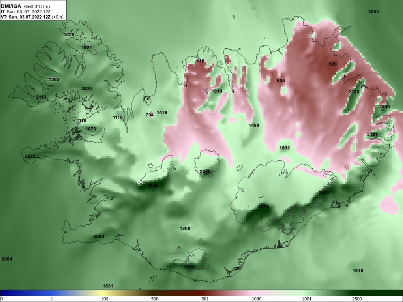Viewport: 403px width, 302px height.
Task: Click the 2003 value
Action: click(x=374, y=12)
